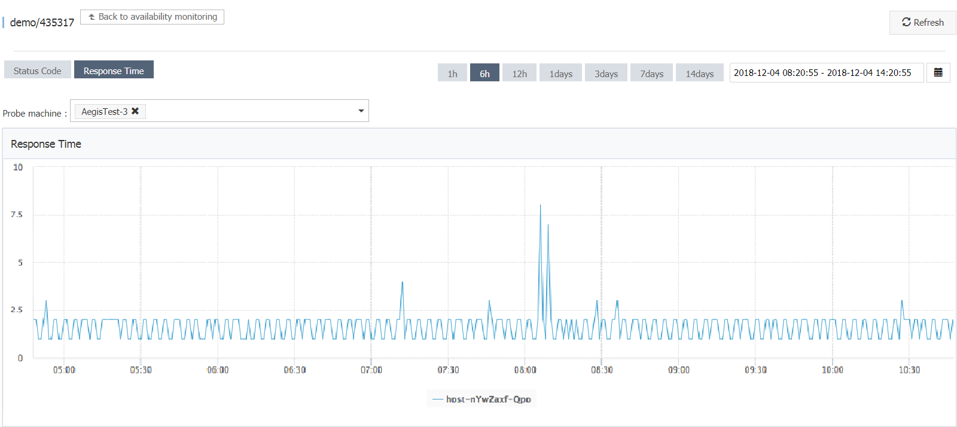
Task: Click the Refresh button
Action: coord(922,22)
